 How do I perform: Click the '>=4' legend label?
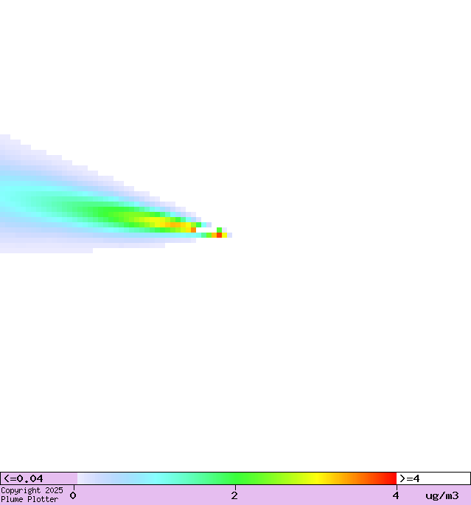[410, 478]
